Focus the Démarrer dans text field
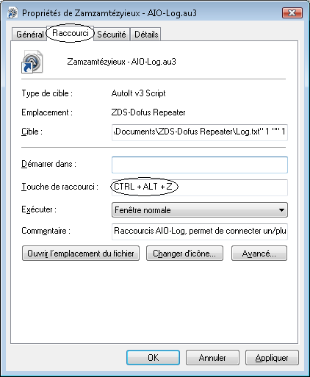 coord(200,165)
